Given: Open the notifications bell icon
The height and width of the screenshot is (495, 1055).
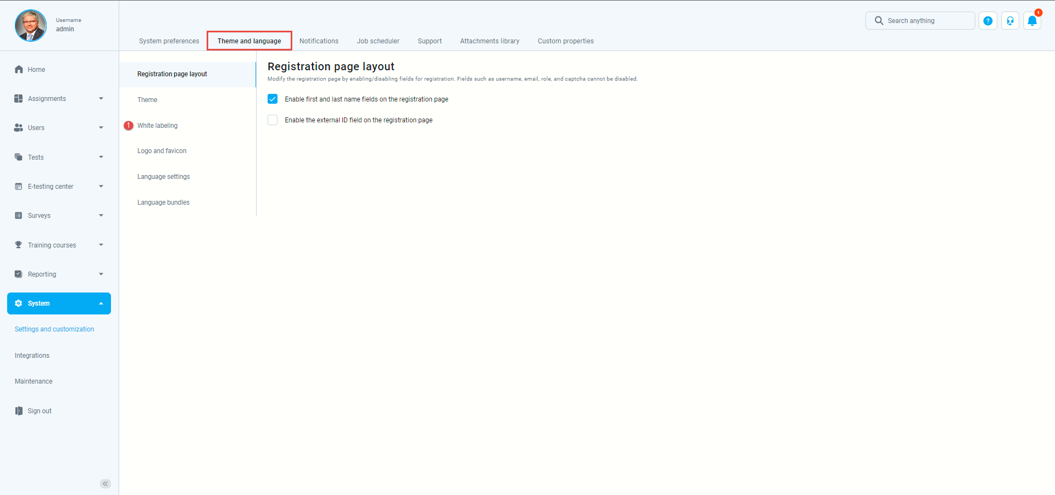Looking at the screenshot, I should 1032,21.
